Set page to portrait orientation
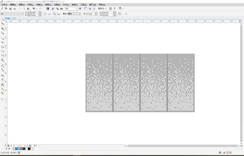 point(45,14)
